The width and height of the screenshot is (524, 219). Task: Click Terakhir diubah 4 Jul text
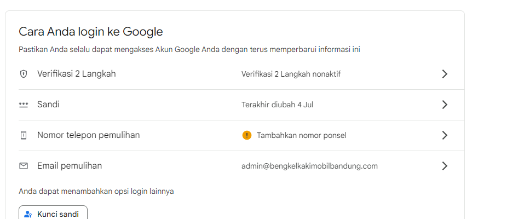point(278,105)
